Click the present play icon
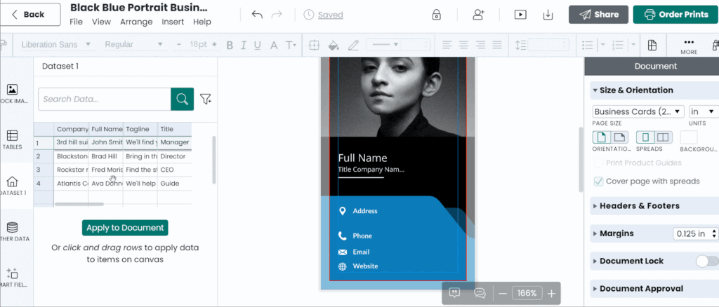 (520, 15)
